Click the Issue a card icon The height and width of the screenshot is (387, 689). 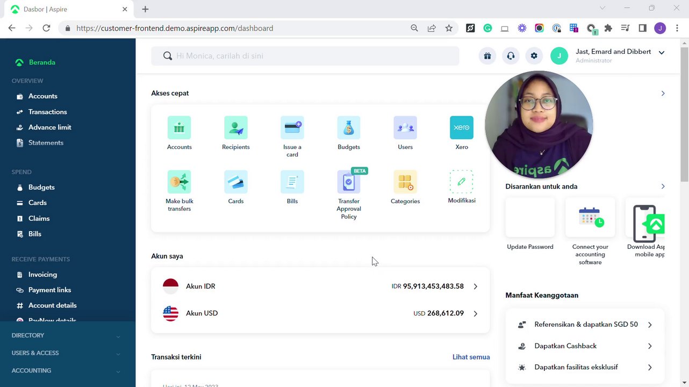pyautogui.click(x=292, y=127)
